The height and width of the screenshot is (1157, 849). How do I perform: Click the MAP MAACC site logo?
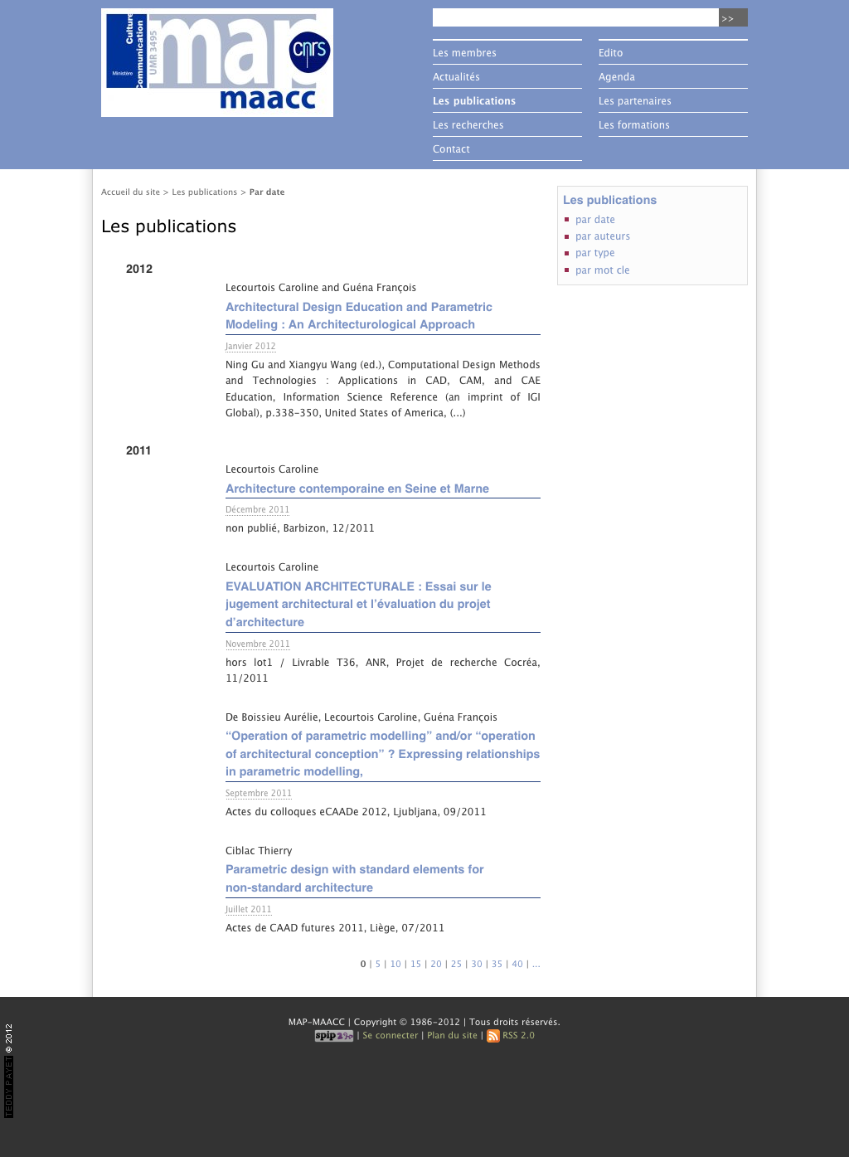(x=217, y=62)
